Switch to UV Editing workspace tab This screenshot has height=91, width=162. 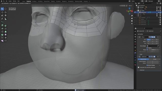point(40,2)
